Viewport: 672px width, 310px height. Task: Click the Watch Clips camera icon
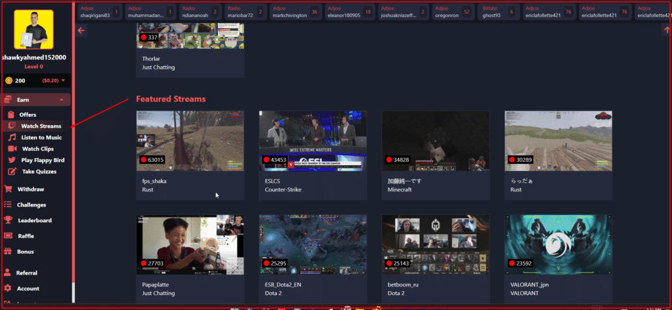pos(12,149)
